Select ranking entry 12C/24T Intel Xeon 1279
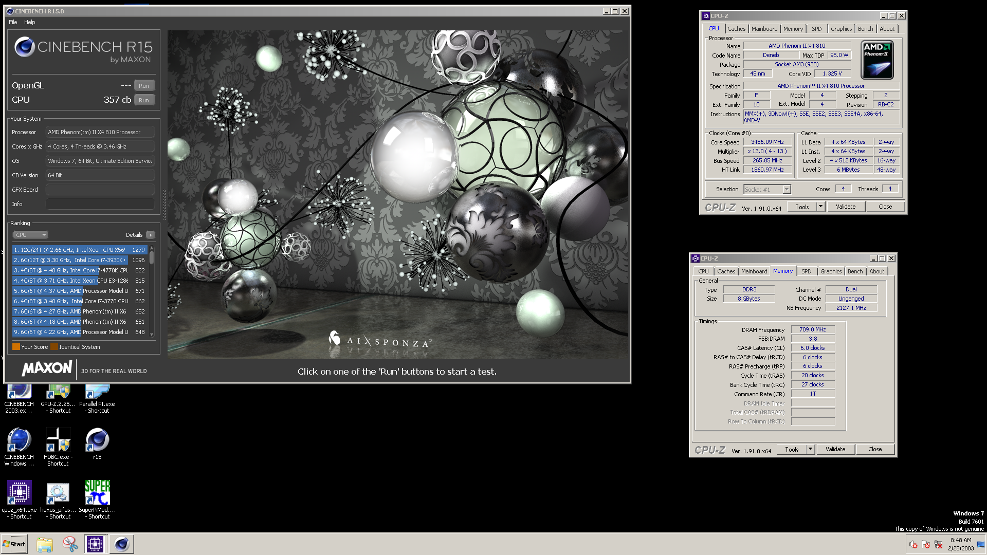 [80, 250]
